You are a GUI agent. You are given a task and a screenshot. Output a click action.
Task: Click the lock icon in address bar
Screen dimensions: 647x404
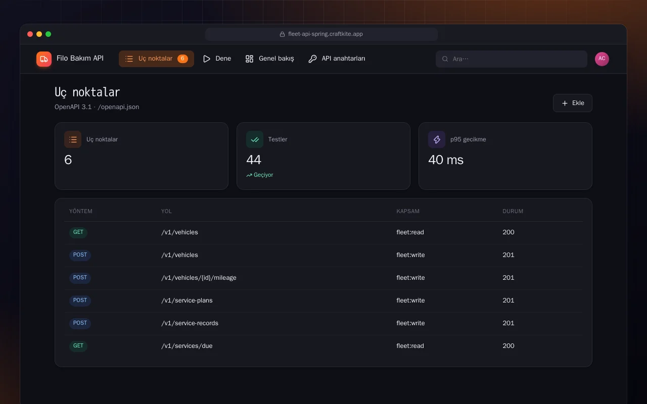coord(283,34)
